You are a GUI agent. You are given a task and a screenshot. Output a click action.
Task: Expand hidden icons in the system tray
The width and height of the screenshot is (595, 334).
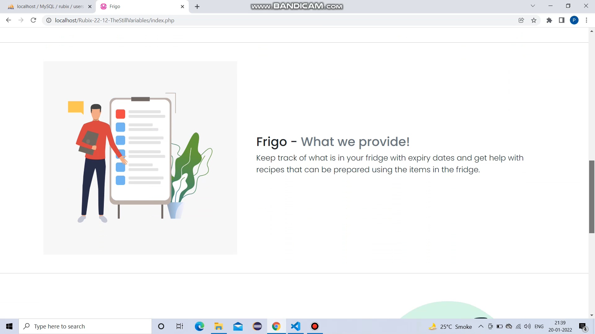pyautogui.click(x=481, y=326)
